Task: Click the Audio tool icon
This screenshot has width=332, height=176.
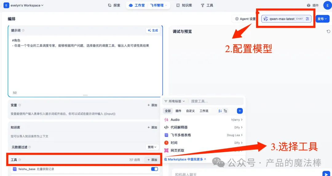Action: pyautogui.click(x=166, y=120)
